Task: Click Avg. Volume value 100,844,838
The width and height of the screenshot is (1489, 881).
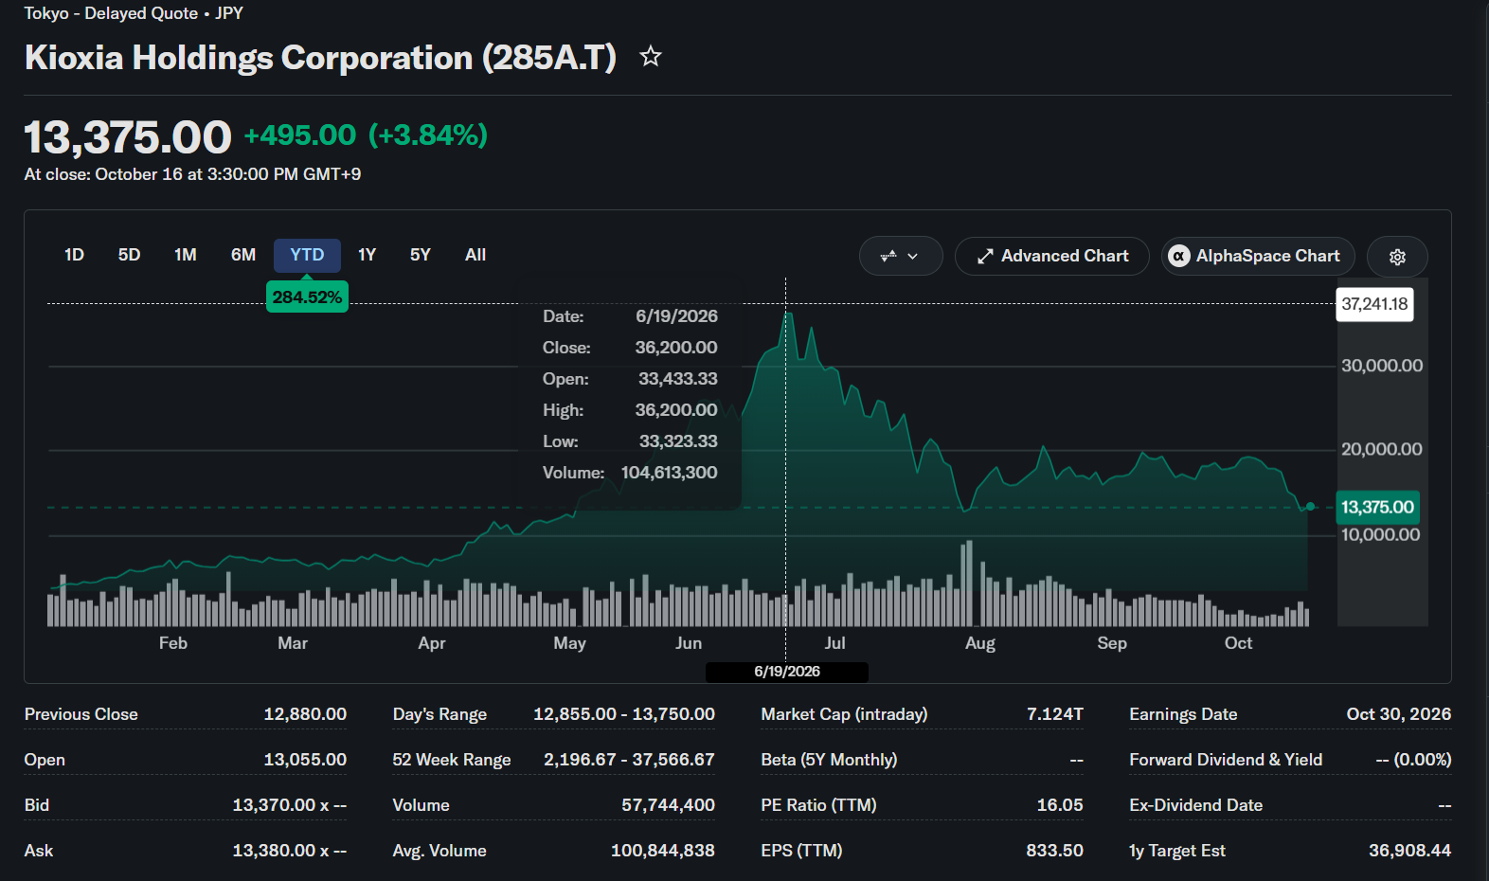Action: click(x=663, y=851)
